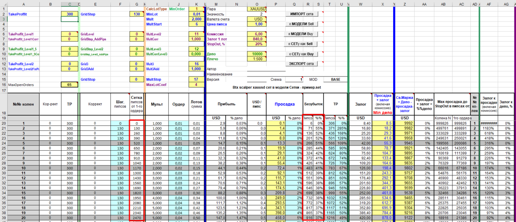516x222 pixels.
Task: Click the к МОДЕЛИ Buy button
Action: [x=302, y=34]
